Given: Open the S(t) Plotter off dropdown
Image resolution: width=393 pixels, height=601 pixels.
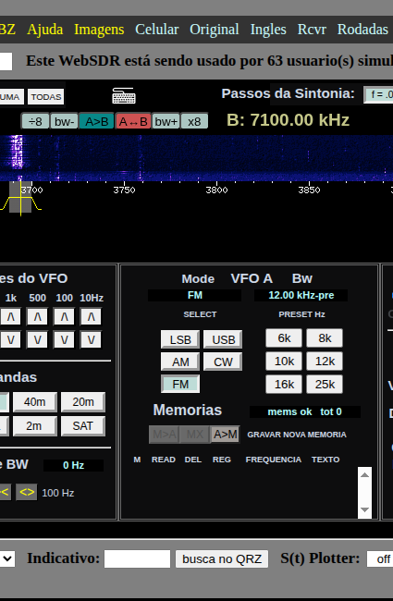Looking at the screenshot, I should pos(380,558).
